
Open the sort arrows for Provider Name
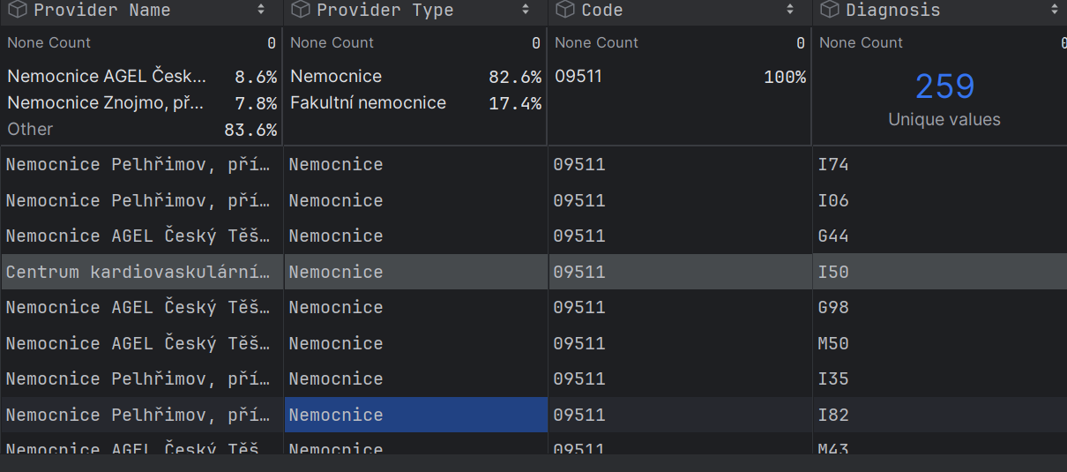[261, 11]
